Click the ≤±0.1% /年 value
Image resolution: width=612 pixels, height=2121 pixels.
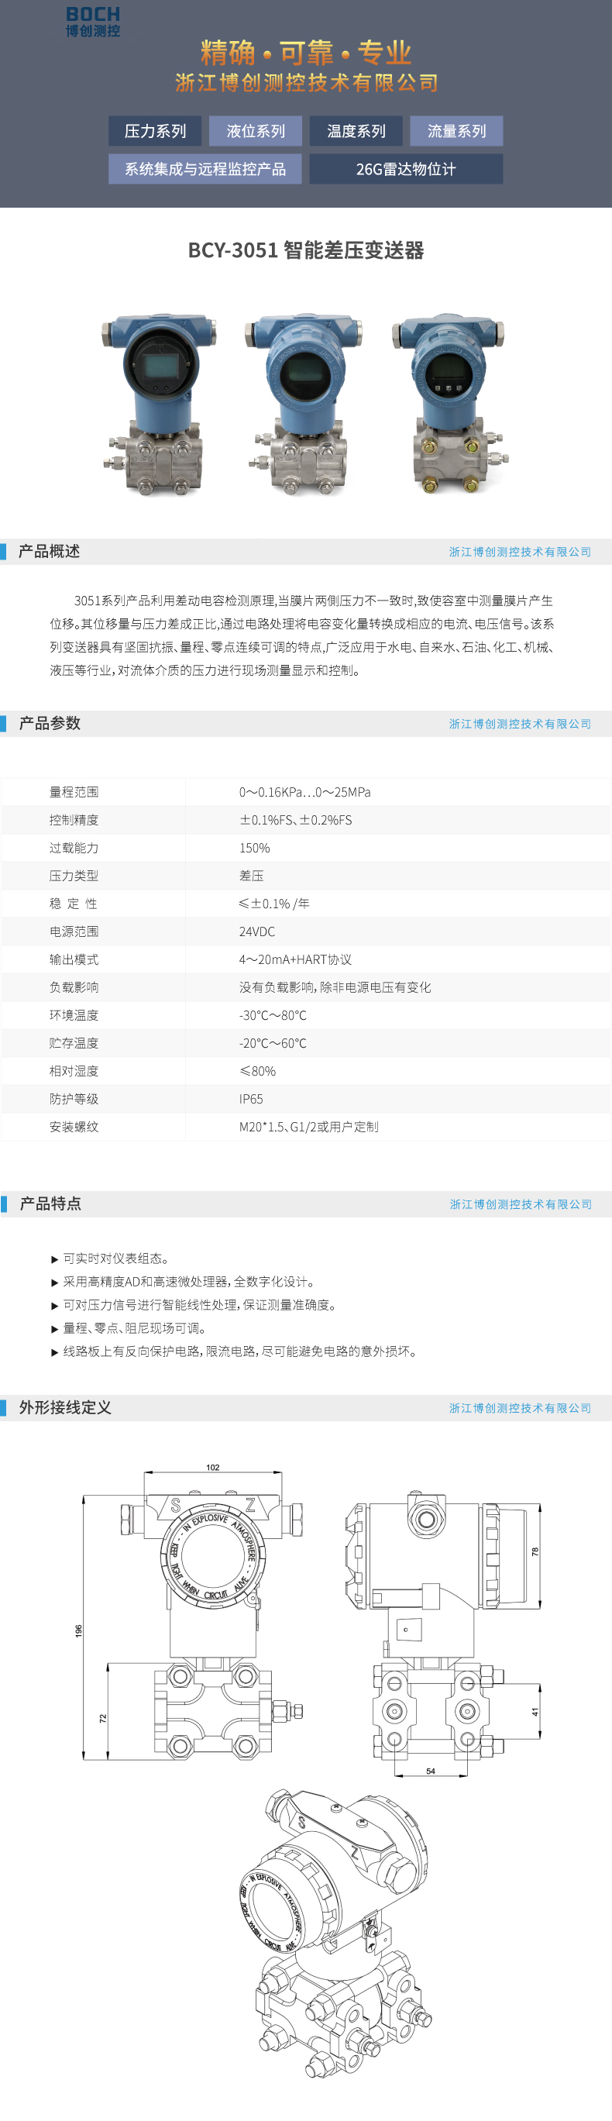pyautogui.click(x=274, y=904)
